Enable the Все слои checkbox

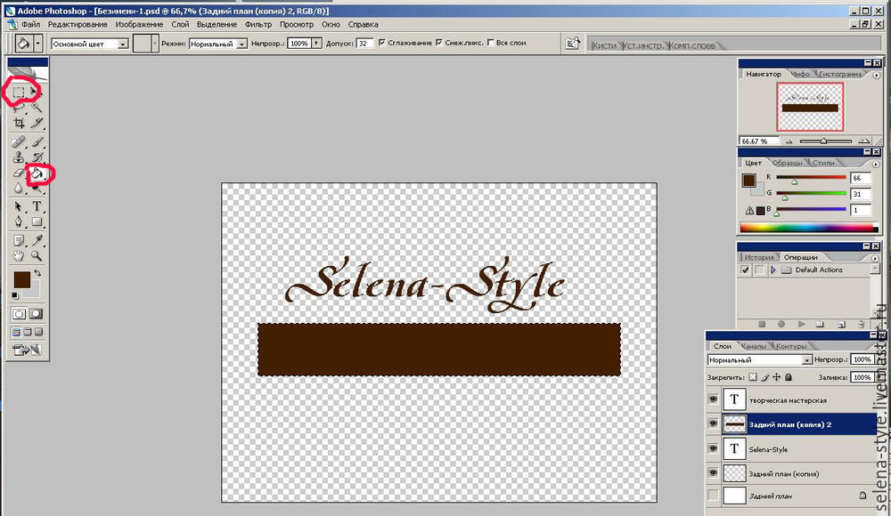click(490, 43)
